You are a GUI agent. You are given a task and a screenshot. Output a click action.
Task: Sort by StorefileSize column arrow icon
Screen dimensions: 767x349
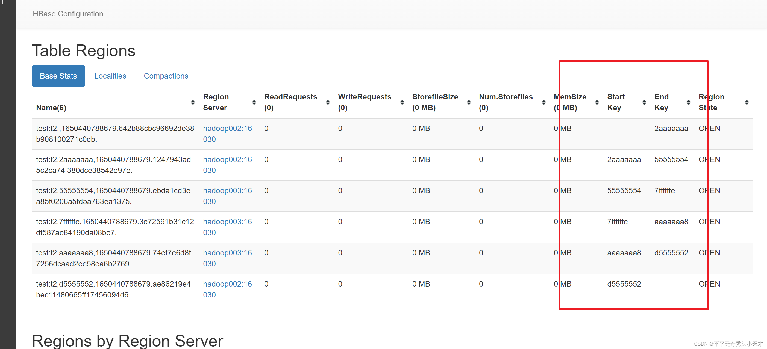point(469,102)
